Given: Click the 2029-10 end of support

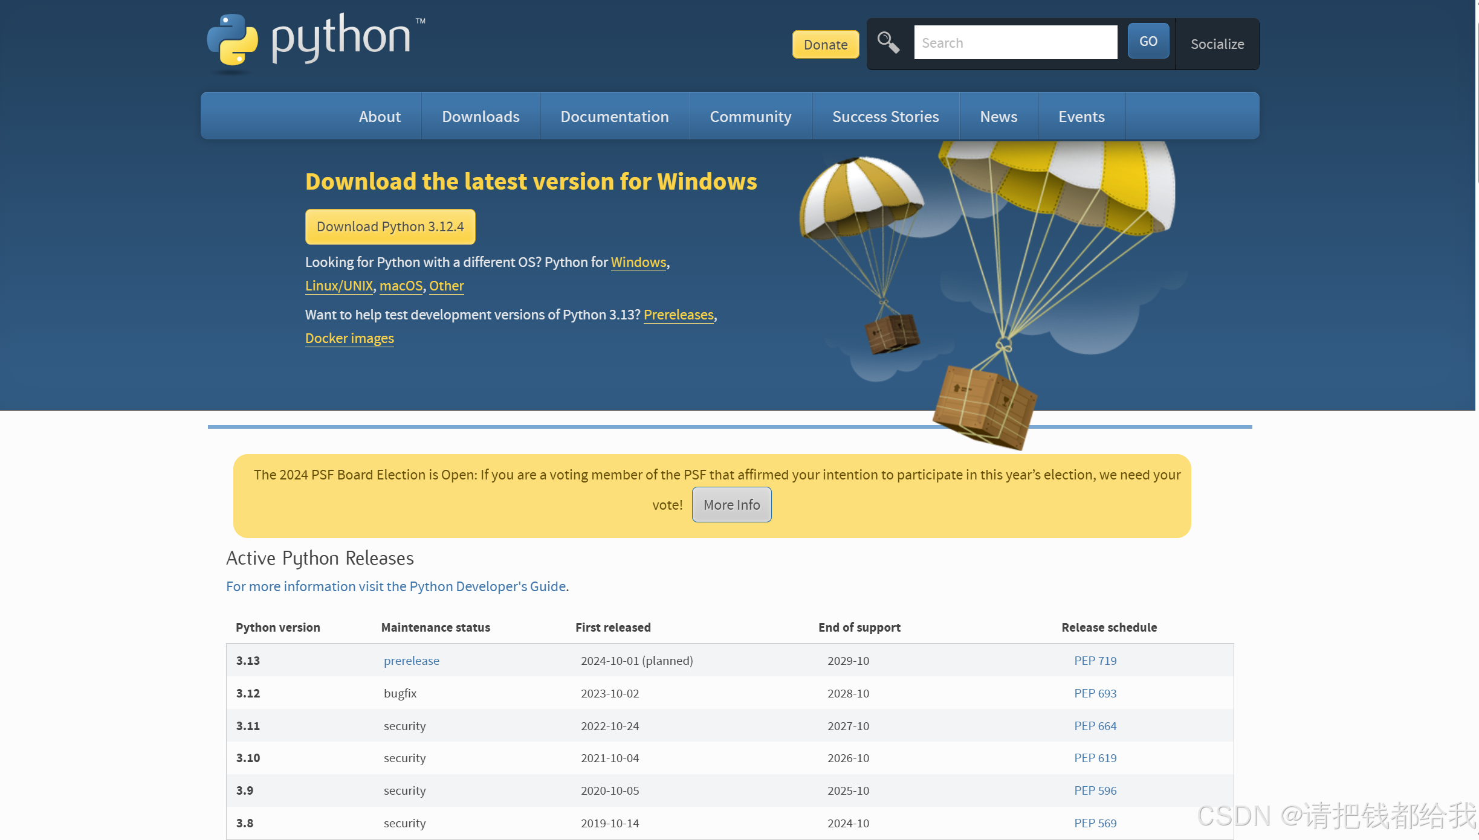Looking at the screenshot, I should (x=848, y=661).
